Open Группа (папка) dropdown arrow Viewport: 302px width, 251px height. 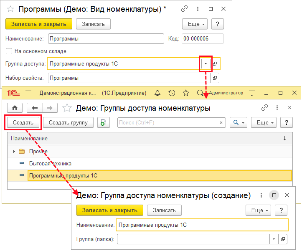pyautogui.click(x=274, y=239)
